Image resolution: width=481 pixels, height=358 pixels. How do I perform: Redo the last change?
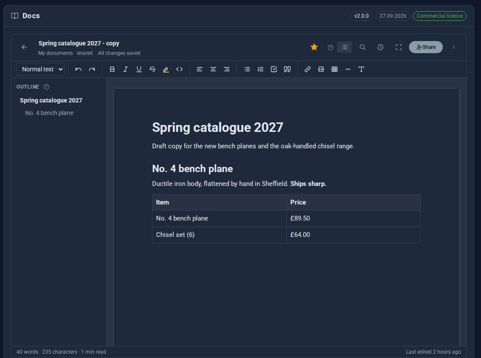click(92, 69)
